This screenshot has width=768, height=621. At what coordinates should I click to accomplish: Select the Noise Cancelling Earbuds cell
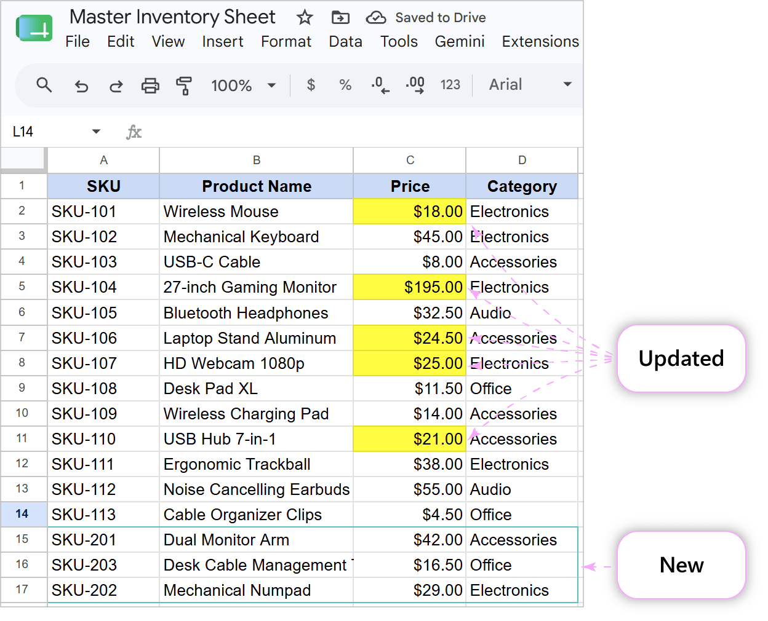(x=257, y=489)
